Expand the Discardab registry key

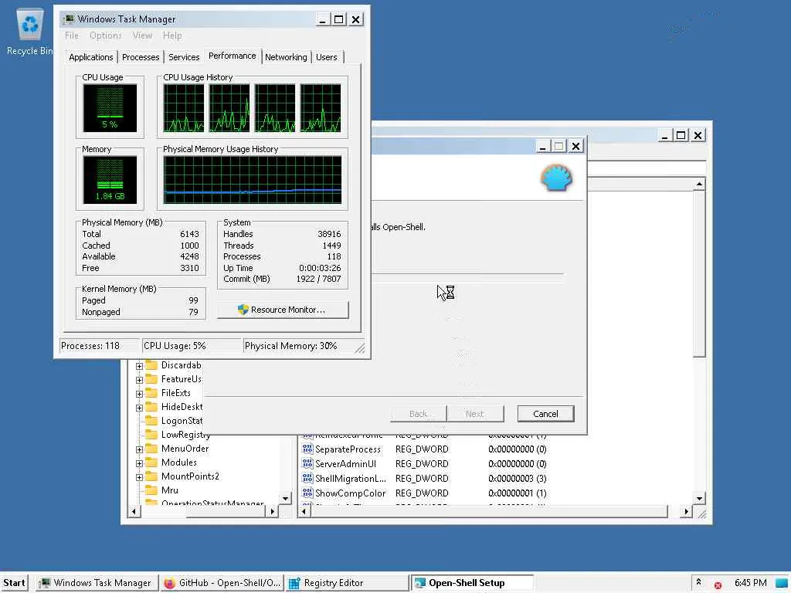(x=139, y=366)
